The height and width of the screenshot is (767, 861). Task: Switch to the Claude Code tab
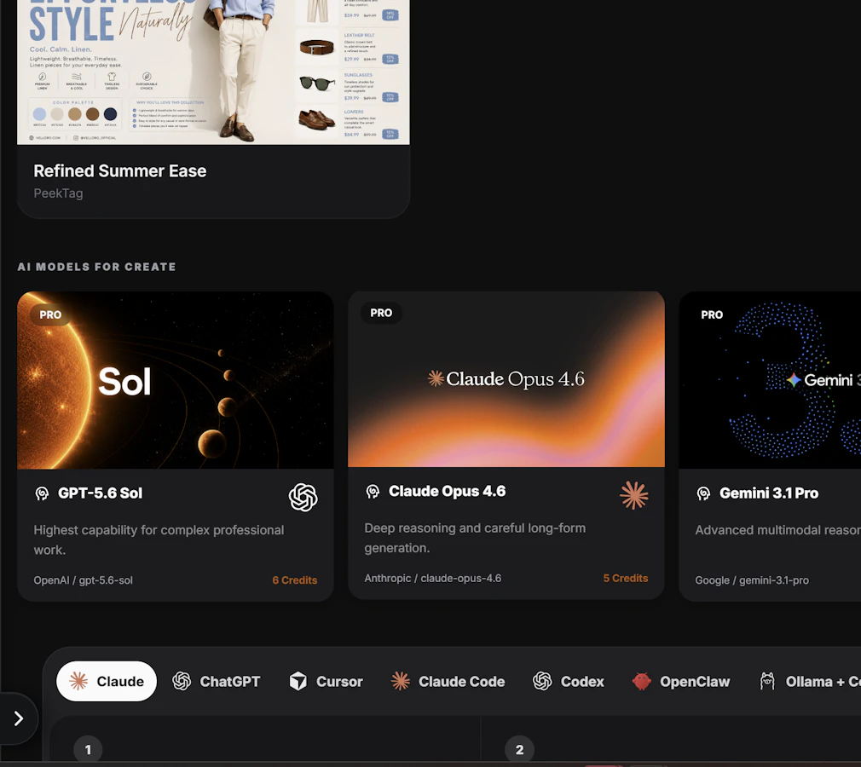[x=448, y=681]
